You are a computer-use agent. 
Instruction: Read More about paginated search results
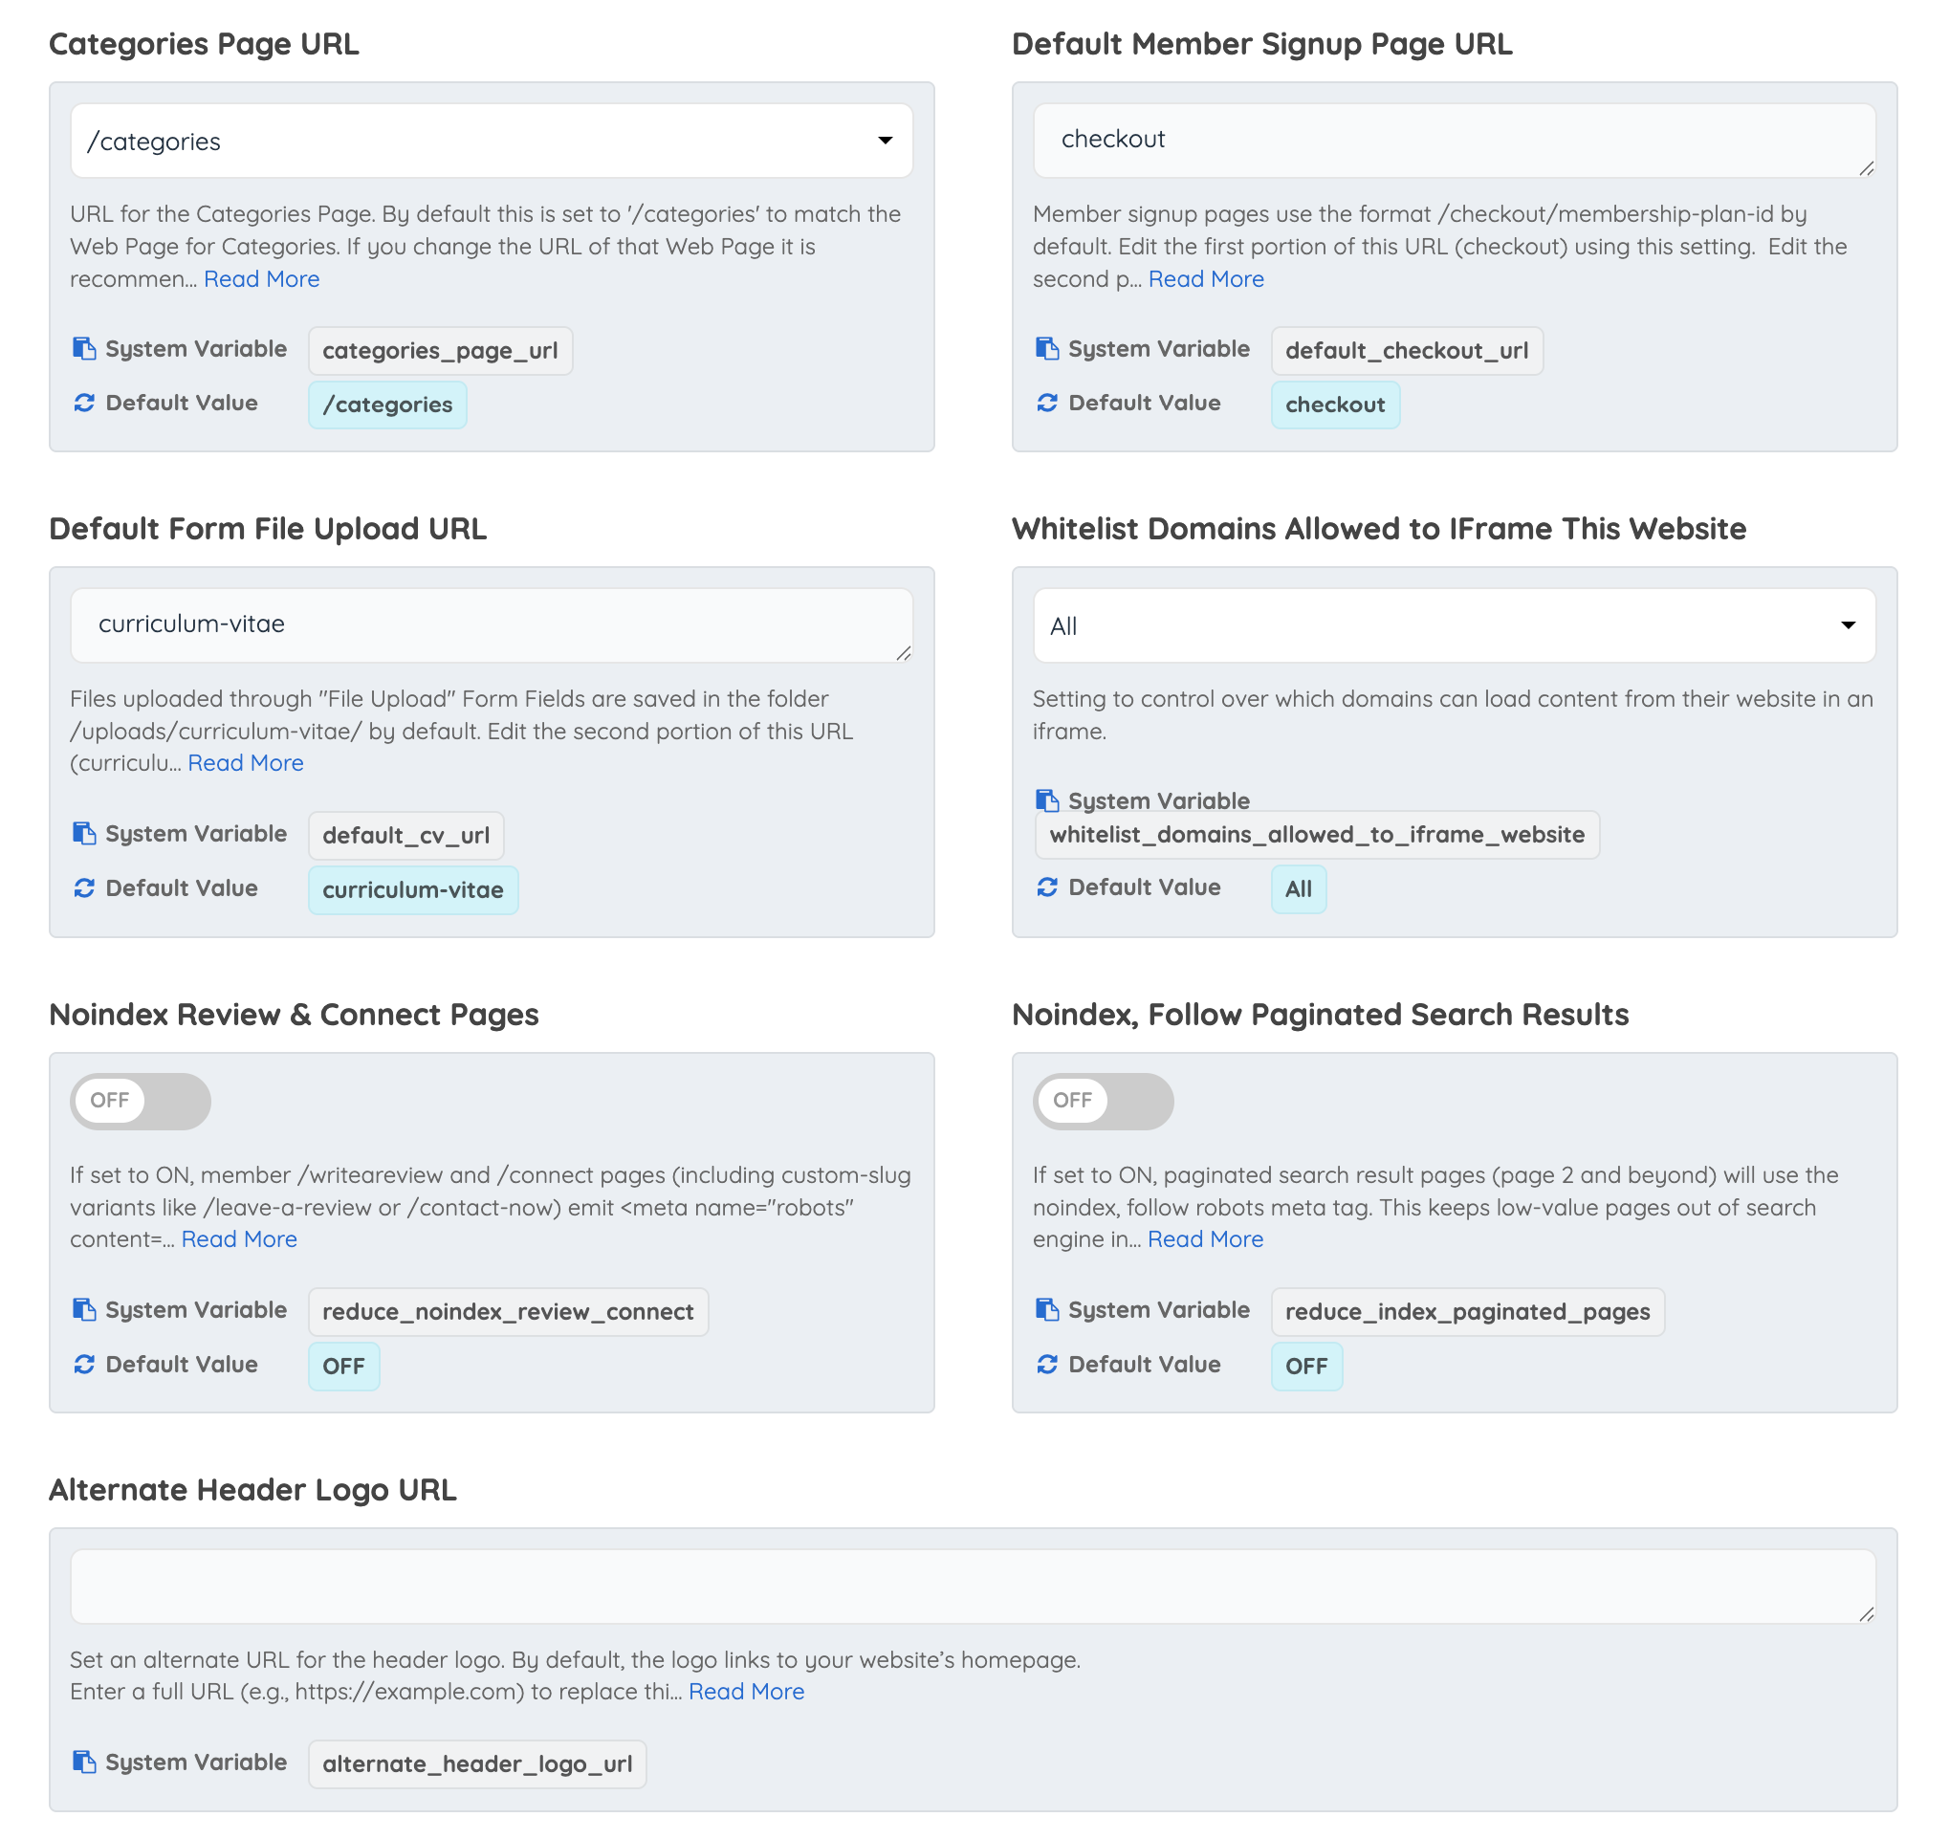tap(1205, 1239)
